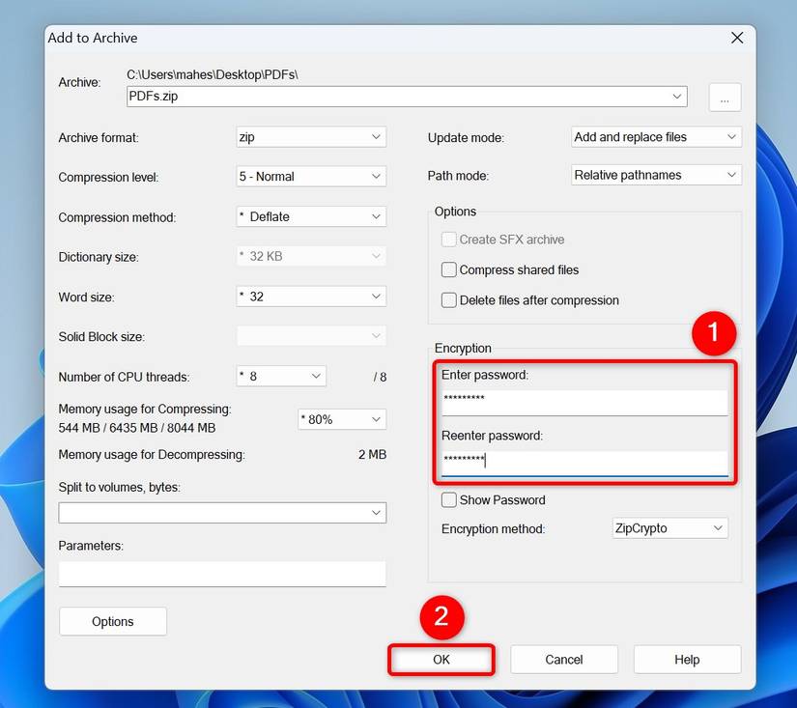Viewport: 797px width, 708px height.
Task: Expand the Path mode dropdown
Action: tap(656, 175)
